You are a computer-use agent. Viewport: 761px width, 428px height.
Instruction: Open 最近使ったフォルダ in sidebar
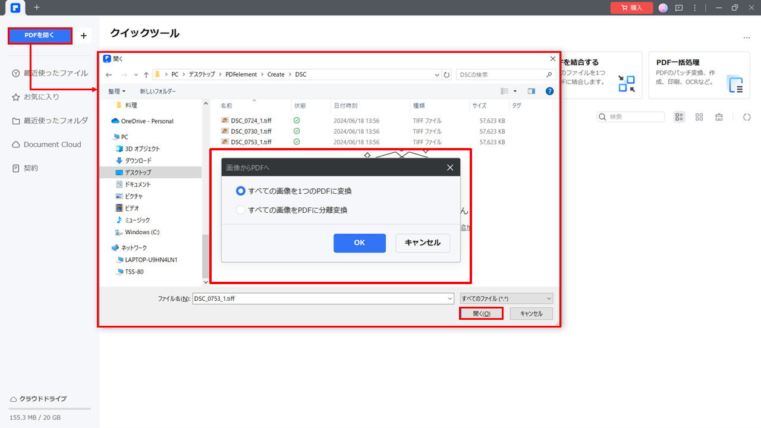click(50, 121)
